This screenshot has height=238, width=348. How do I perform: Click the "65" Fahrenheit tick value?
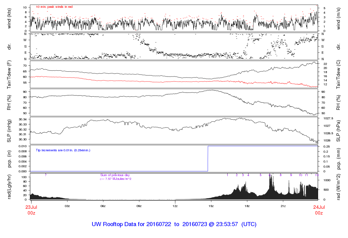[x=25, y=71]
